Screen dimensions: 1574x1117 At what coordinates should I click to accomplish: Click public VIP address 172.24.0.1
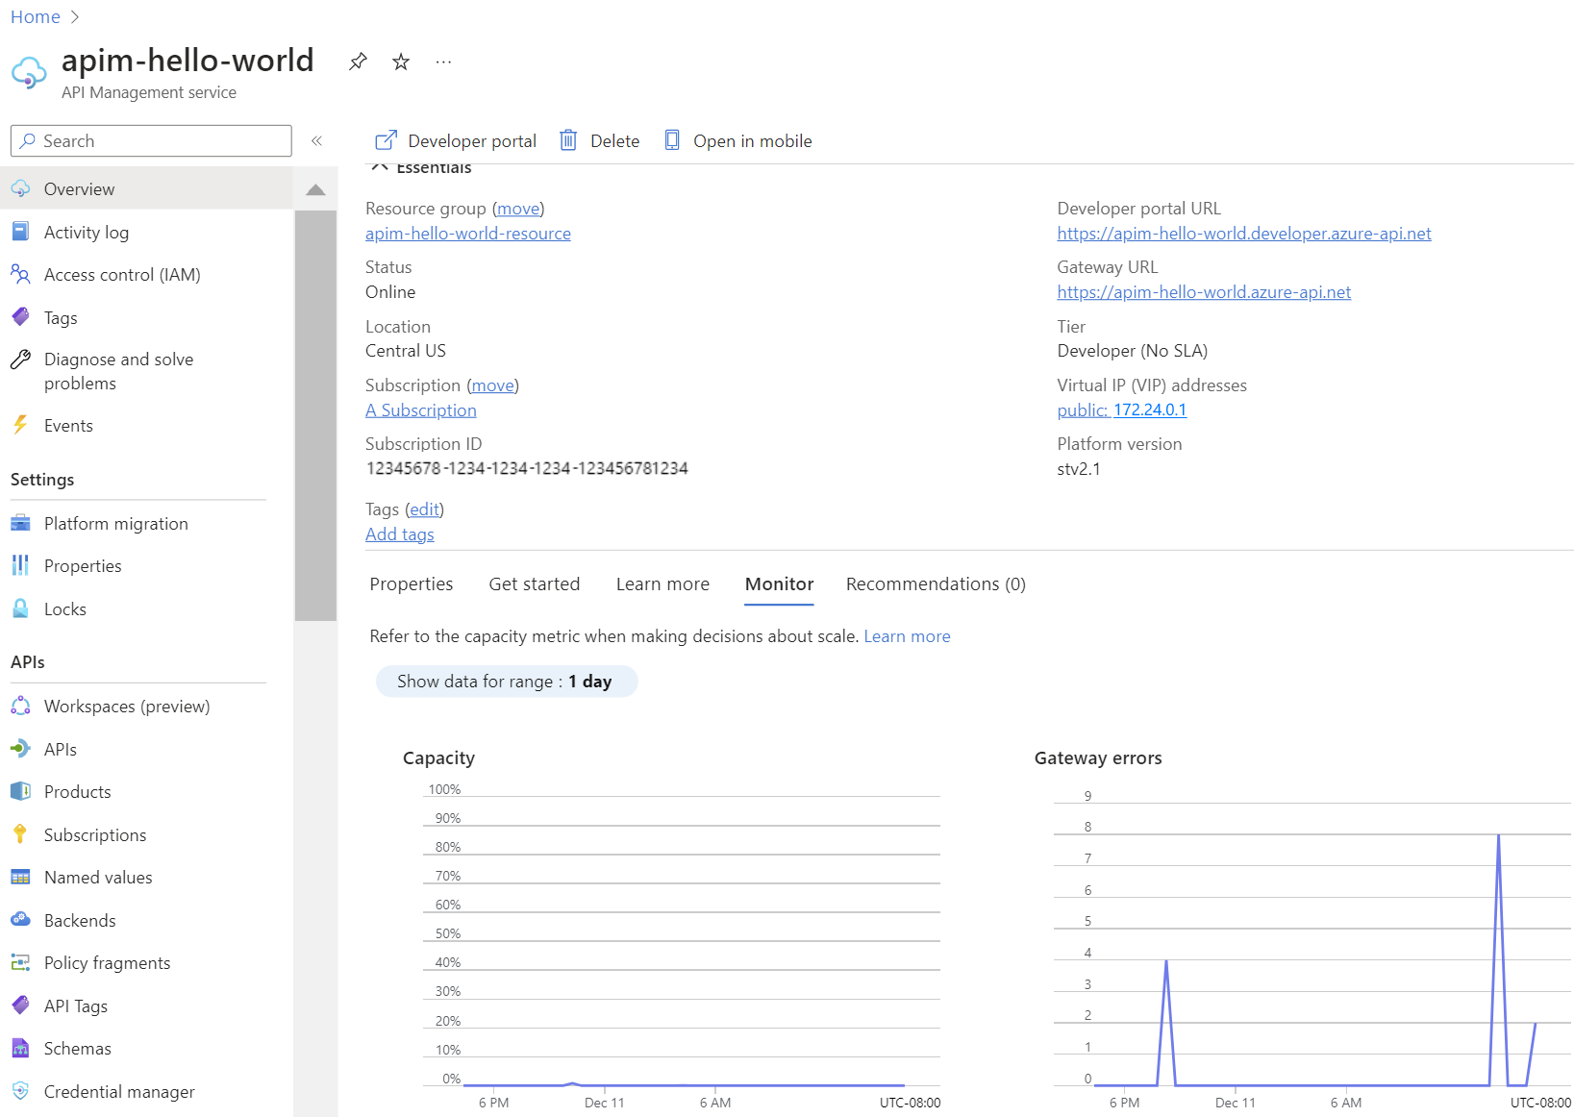pos(1122,410)
